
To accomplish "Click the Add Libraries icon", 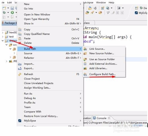I will (x=85, y=69).
